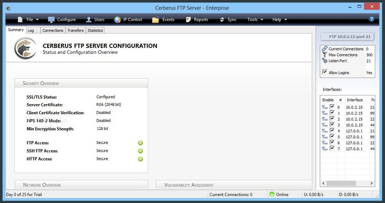Click the Configure monitor icon

51,20
